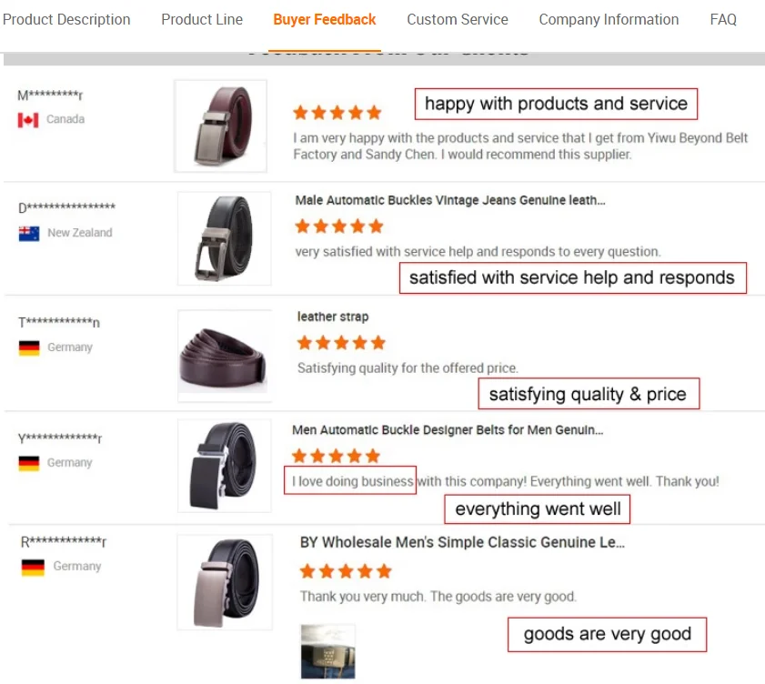Click star rating for BY Wholesale belt
Image resolution: width=765 pixels, height=684 pixels.
click(x=345, y=571)
